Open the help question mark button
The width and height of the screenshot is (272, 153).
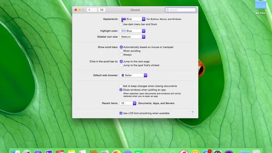(193, 112)
